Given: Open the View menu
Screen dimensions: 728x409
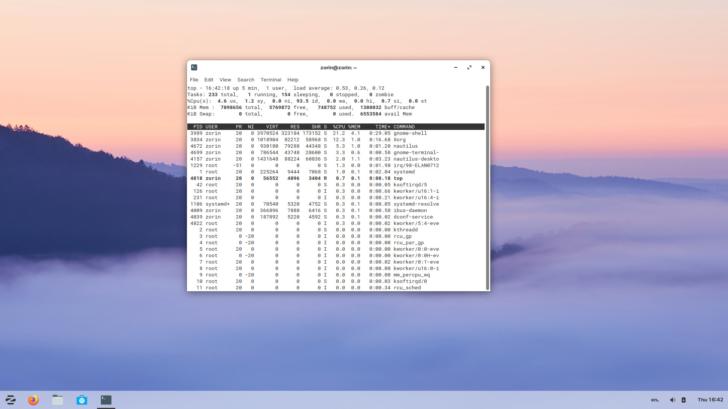Looking at the screenshot, I should pyautogui.click(x=225, y=80).
